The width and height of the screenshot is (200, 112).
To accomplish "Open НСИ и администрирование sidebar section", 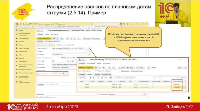I will (24, 82).
